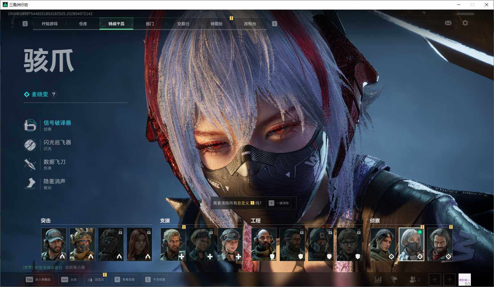Click the 骇爪 operator title
Viewport: 494px width, 287px height.
[49, 61]
